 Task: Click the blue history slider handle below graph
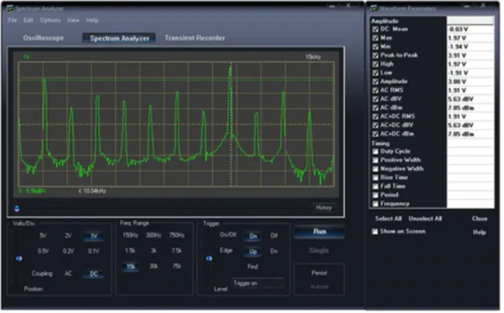click(x=16, y=209)
